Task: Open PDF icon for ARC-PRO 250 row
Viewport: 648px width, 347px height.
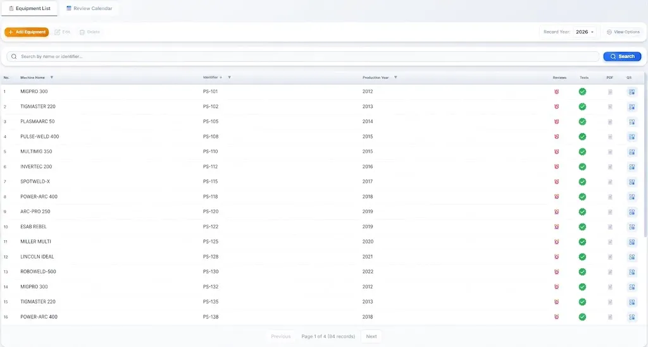Action: [x=610, y=212]
